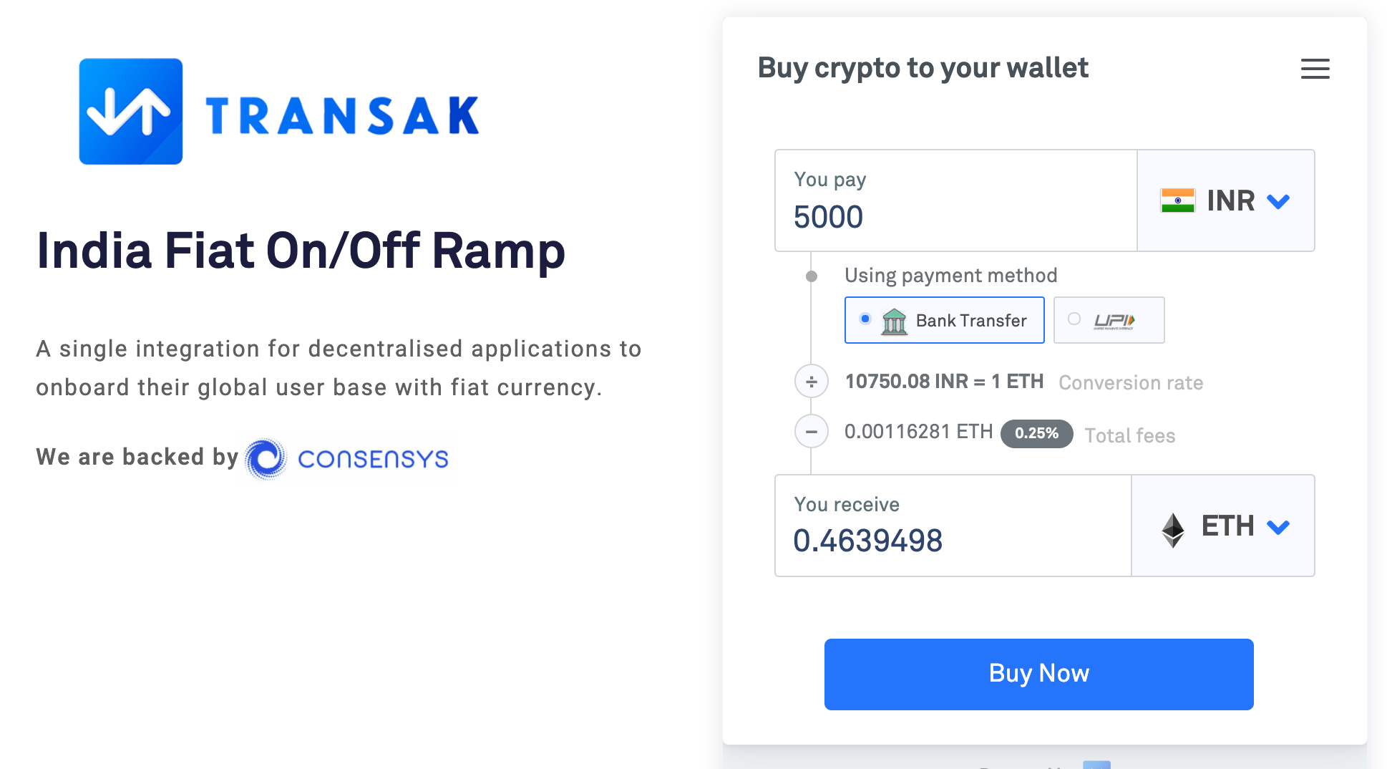Click the division symbol beside the conversion rate

click(x=811, y=381)
